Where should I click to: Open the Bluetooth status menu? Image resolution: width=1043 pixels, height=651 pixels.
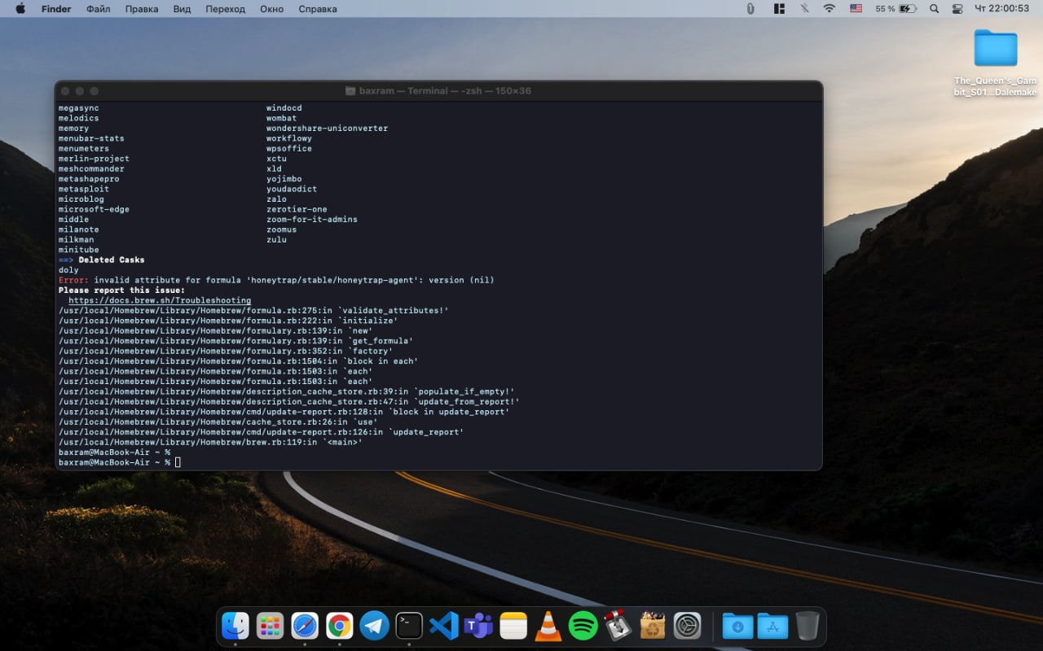804,9
